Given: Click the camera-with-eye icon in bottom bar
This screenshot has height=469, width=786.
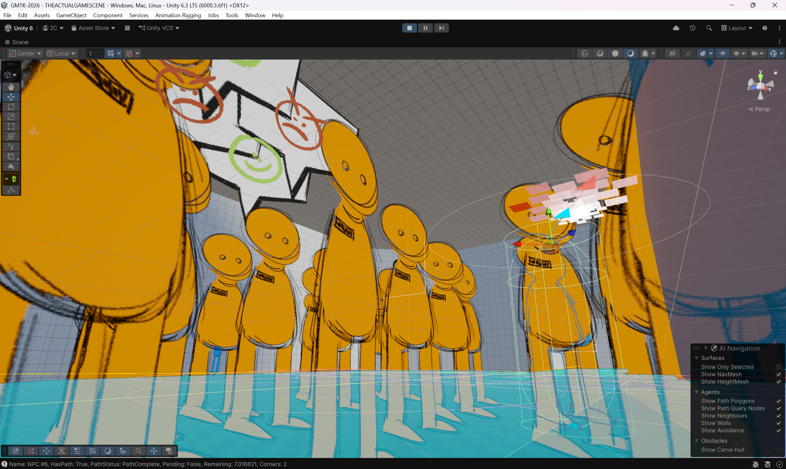Looking at the screenshot, I should (169, 451).
